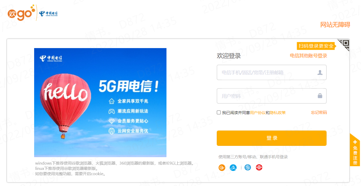Focus the 电信手机/固话/宽带/注册邮箱 input field
This screenshot has width=361, height=186.
click(x=272, y=72)
